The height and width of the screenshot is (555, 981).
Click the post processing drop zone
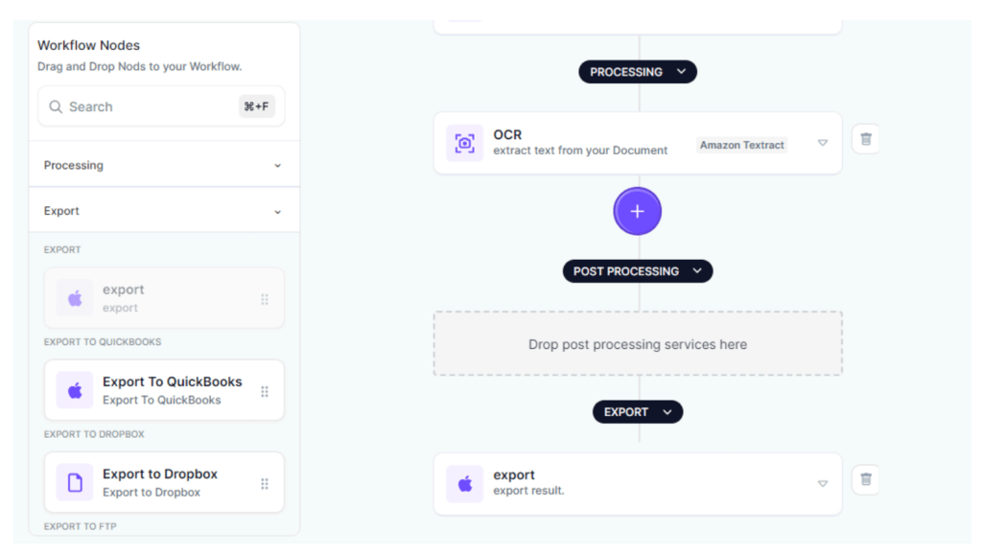point(638,344)
